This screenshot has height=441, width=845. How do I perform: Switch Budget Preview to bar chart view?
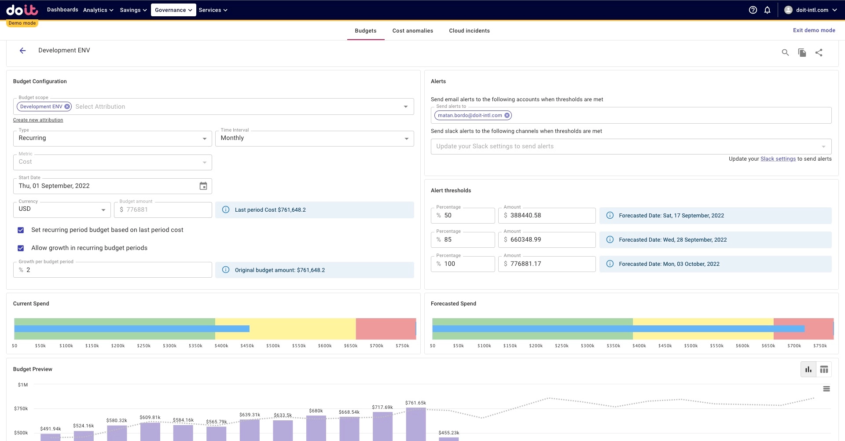pos(808,369)
